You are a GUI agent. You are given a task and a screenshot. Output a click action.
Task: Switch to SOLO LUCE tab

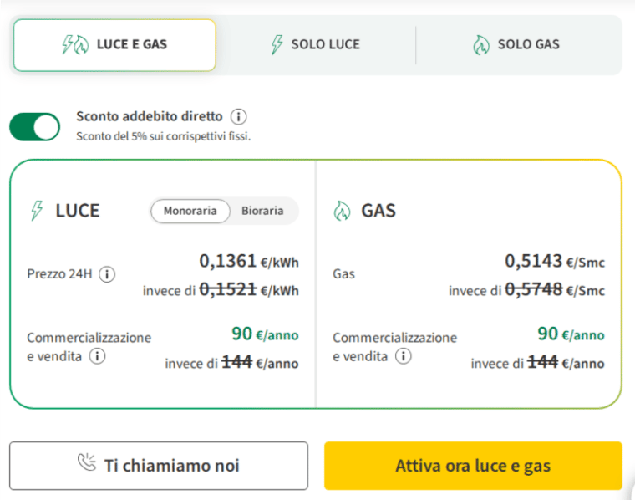tap(316, 44)
